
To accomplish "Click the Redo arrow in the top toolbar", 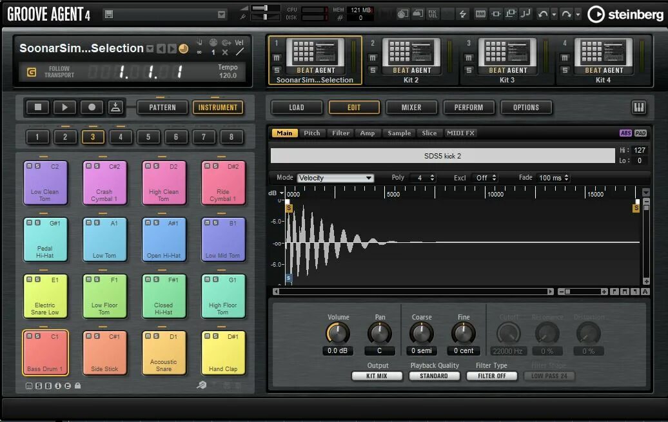I will tap(565, 13).
